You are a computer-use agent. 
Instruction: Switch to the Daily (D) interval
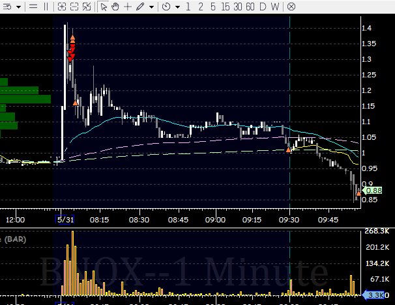pos(263,7)
